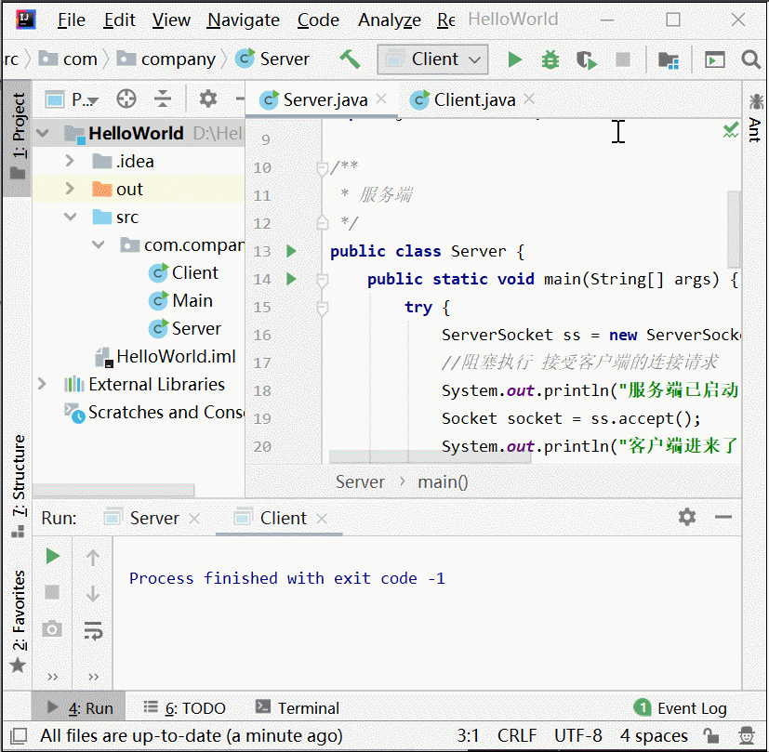Open the Ant side panel
769x752 pixels.
point(755,118)
